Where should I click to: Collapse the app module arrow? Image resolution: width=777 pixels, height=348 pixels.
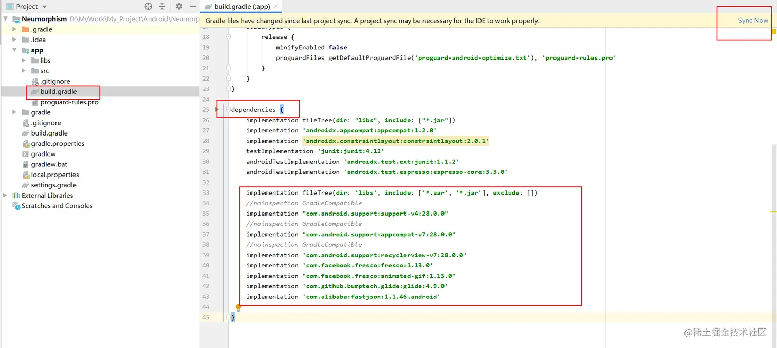click(x=15, y=50)
